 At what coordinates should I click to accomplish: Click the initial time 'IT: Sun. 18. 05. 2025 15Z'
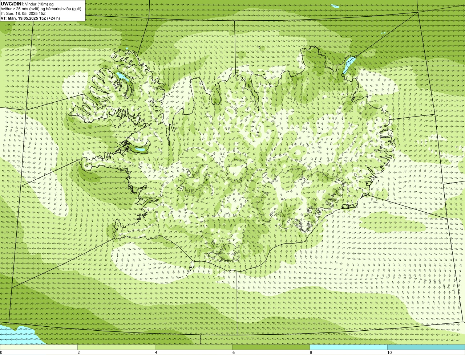coord(23,13)
